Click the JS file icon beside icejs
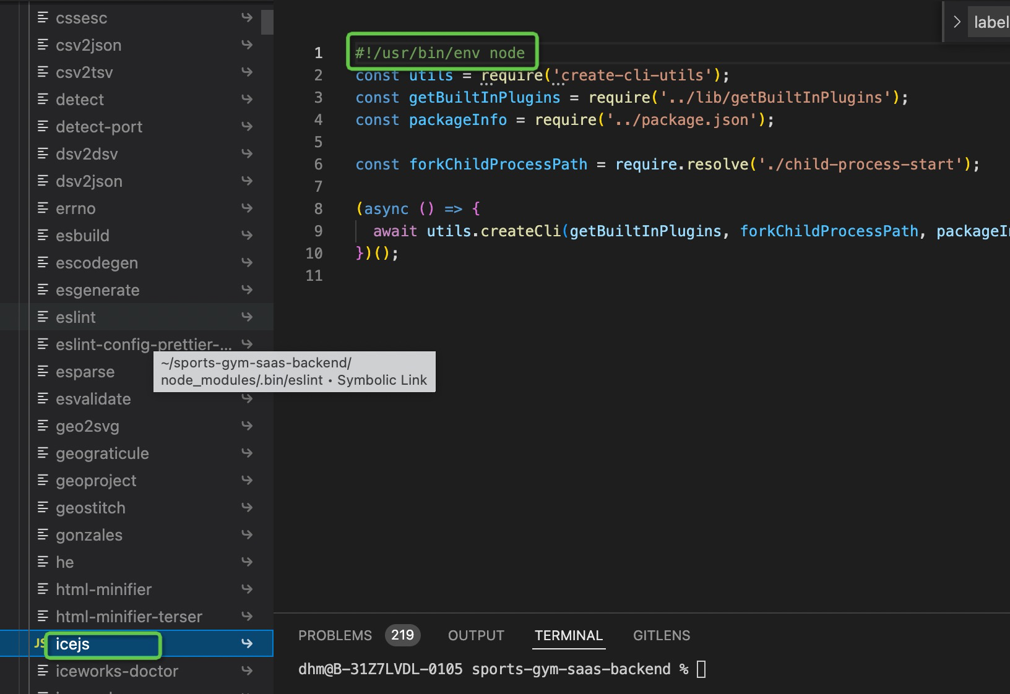Viewport: 1010px width, 694px height. (x=39, y=643)
